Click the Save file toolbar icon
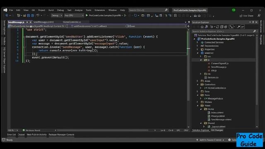Viewport: 265px width, 149px height. (29, 16)
